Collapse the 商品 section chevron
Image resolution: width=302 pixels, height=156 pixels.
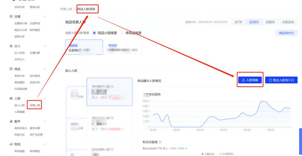coord(45,69)
